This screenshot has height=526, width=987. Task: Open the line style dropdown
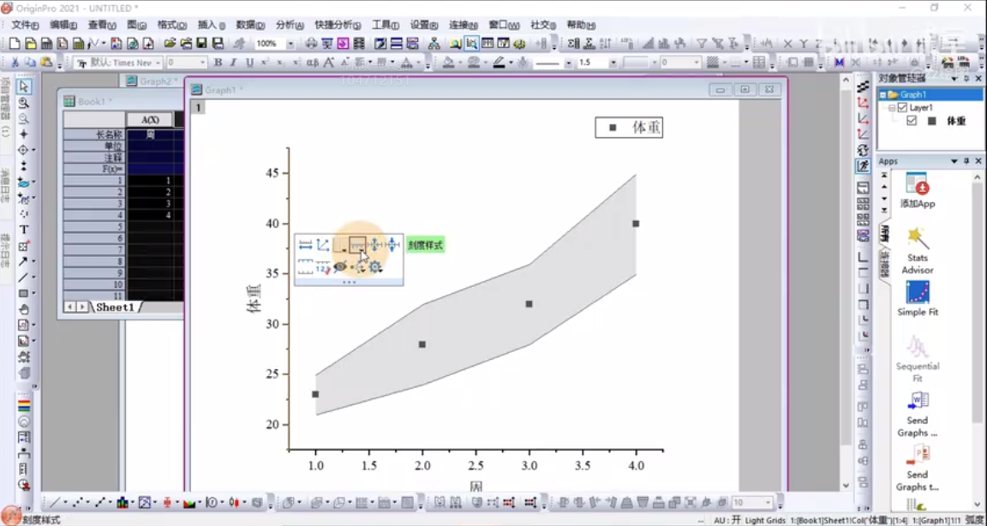(x=568, y=63)
